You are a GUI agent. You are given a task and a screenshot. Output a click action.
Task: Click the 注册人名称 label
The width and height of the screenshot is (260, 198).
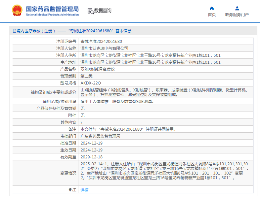66,49
